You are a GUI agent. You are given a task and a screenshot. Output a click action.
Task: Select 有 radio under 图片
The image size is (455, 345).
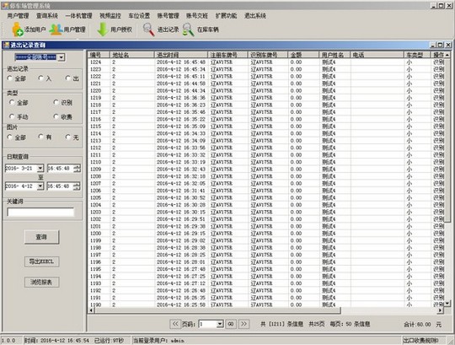(41, 137)
